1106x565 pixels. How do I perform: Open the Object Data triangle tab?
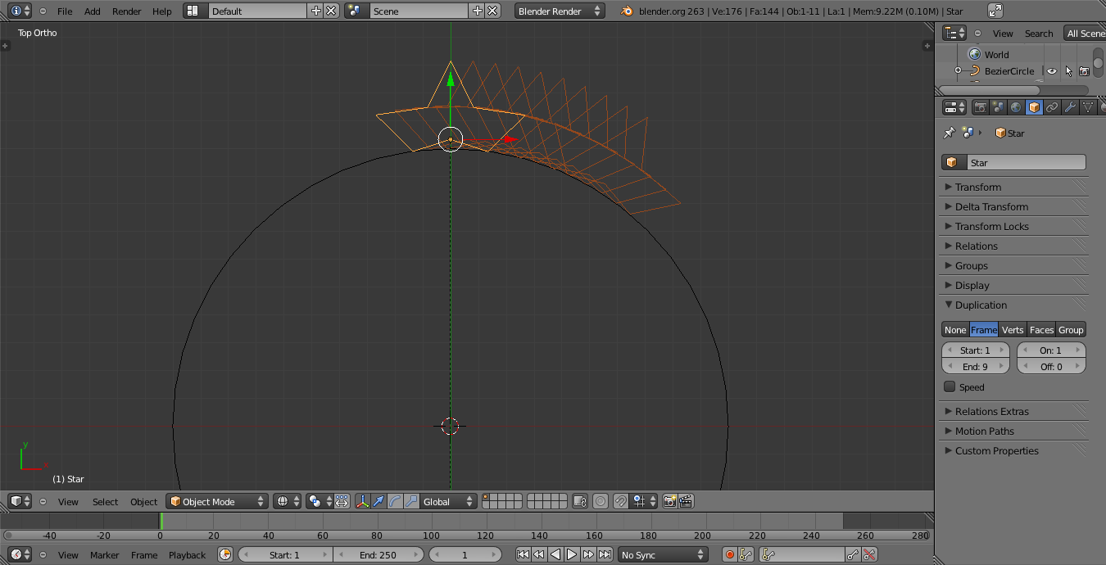[1088, 107]
